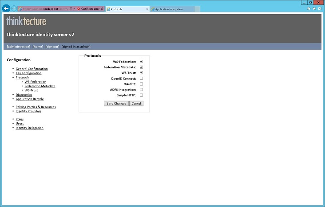Switch to the Application Integration tab
The width and height of the screenshot is (325, 207).
(x=172, y=9)
